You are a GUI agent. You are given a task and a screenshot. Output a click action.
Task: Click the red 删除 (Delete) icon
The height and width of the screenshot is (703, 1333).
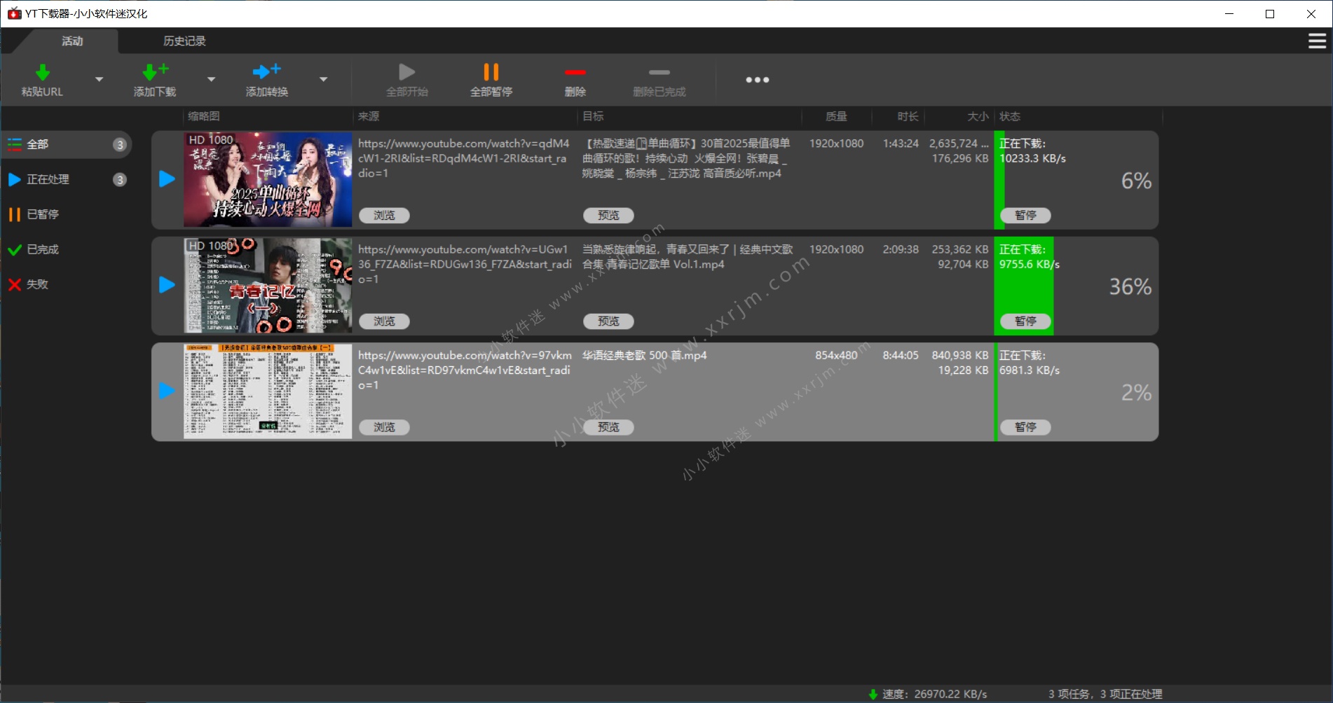[x=575, y=72]
